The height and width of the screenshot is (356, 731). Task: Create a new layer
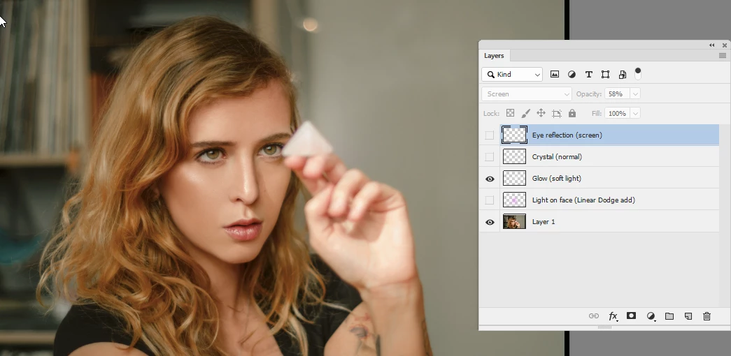[x=688, y=316]
